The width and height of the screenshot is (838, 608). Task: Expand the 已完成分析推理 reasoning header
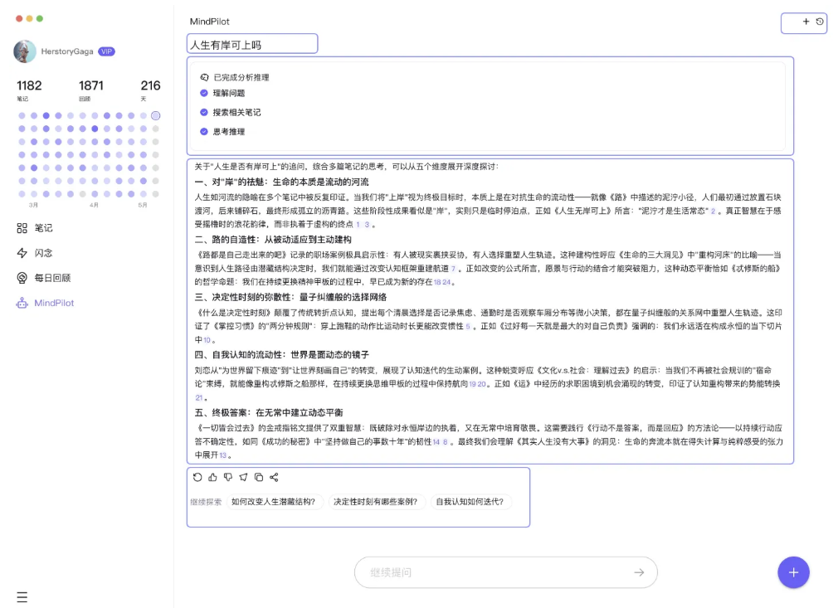pos(241,77)
